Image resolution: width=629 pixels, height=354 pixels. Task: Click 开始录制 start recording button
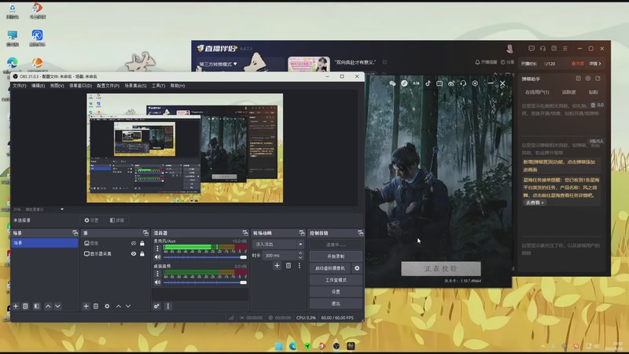pos(336,256)
